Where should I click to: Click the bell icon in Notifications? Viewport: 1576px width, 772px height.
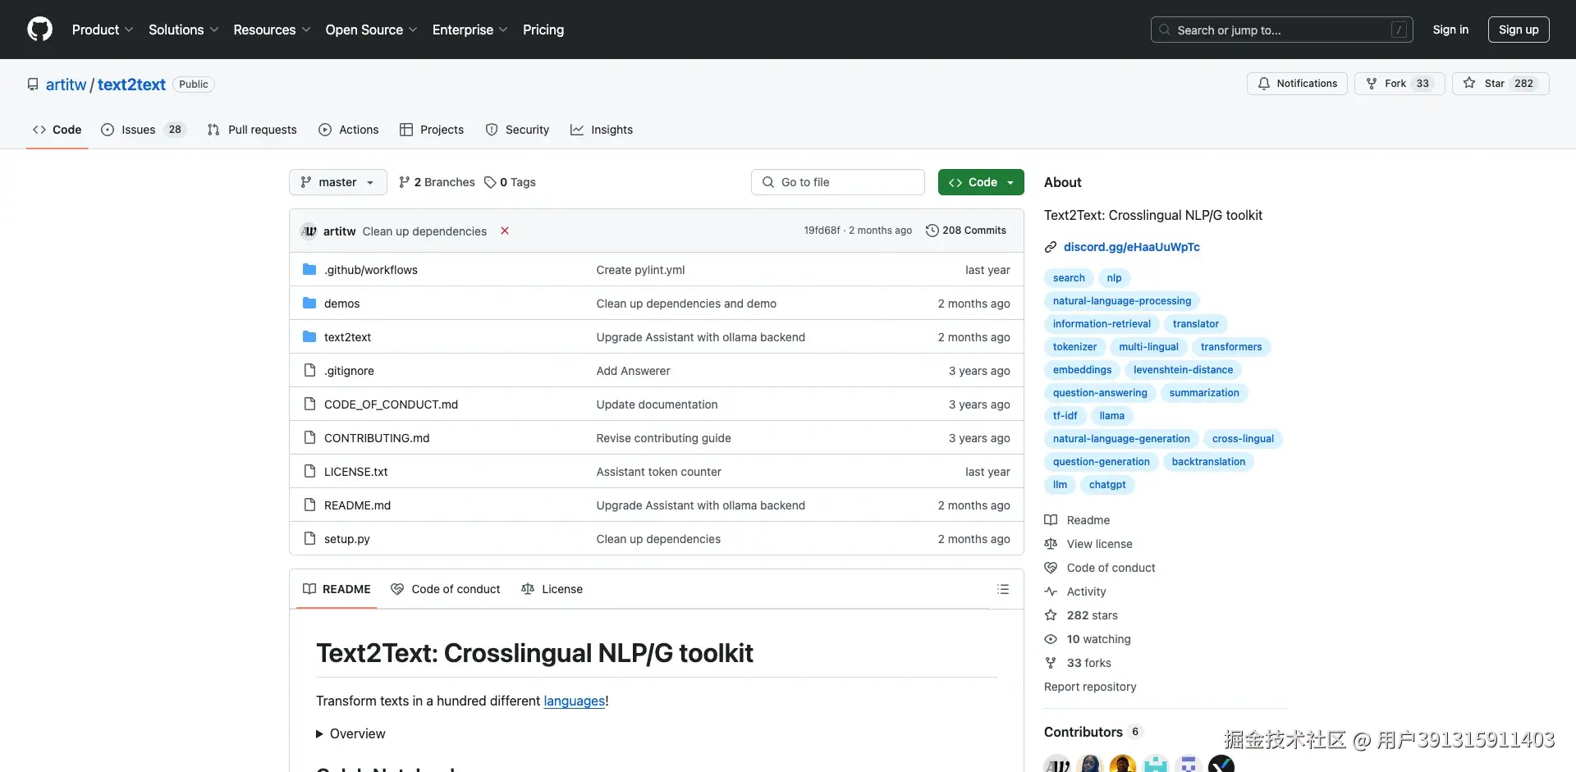coord(1264,84)
